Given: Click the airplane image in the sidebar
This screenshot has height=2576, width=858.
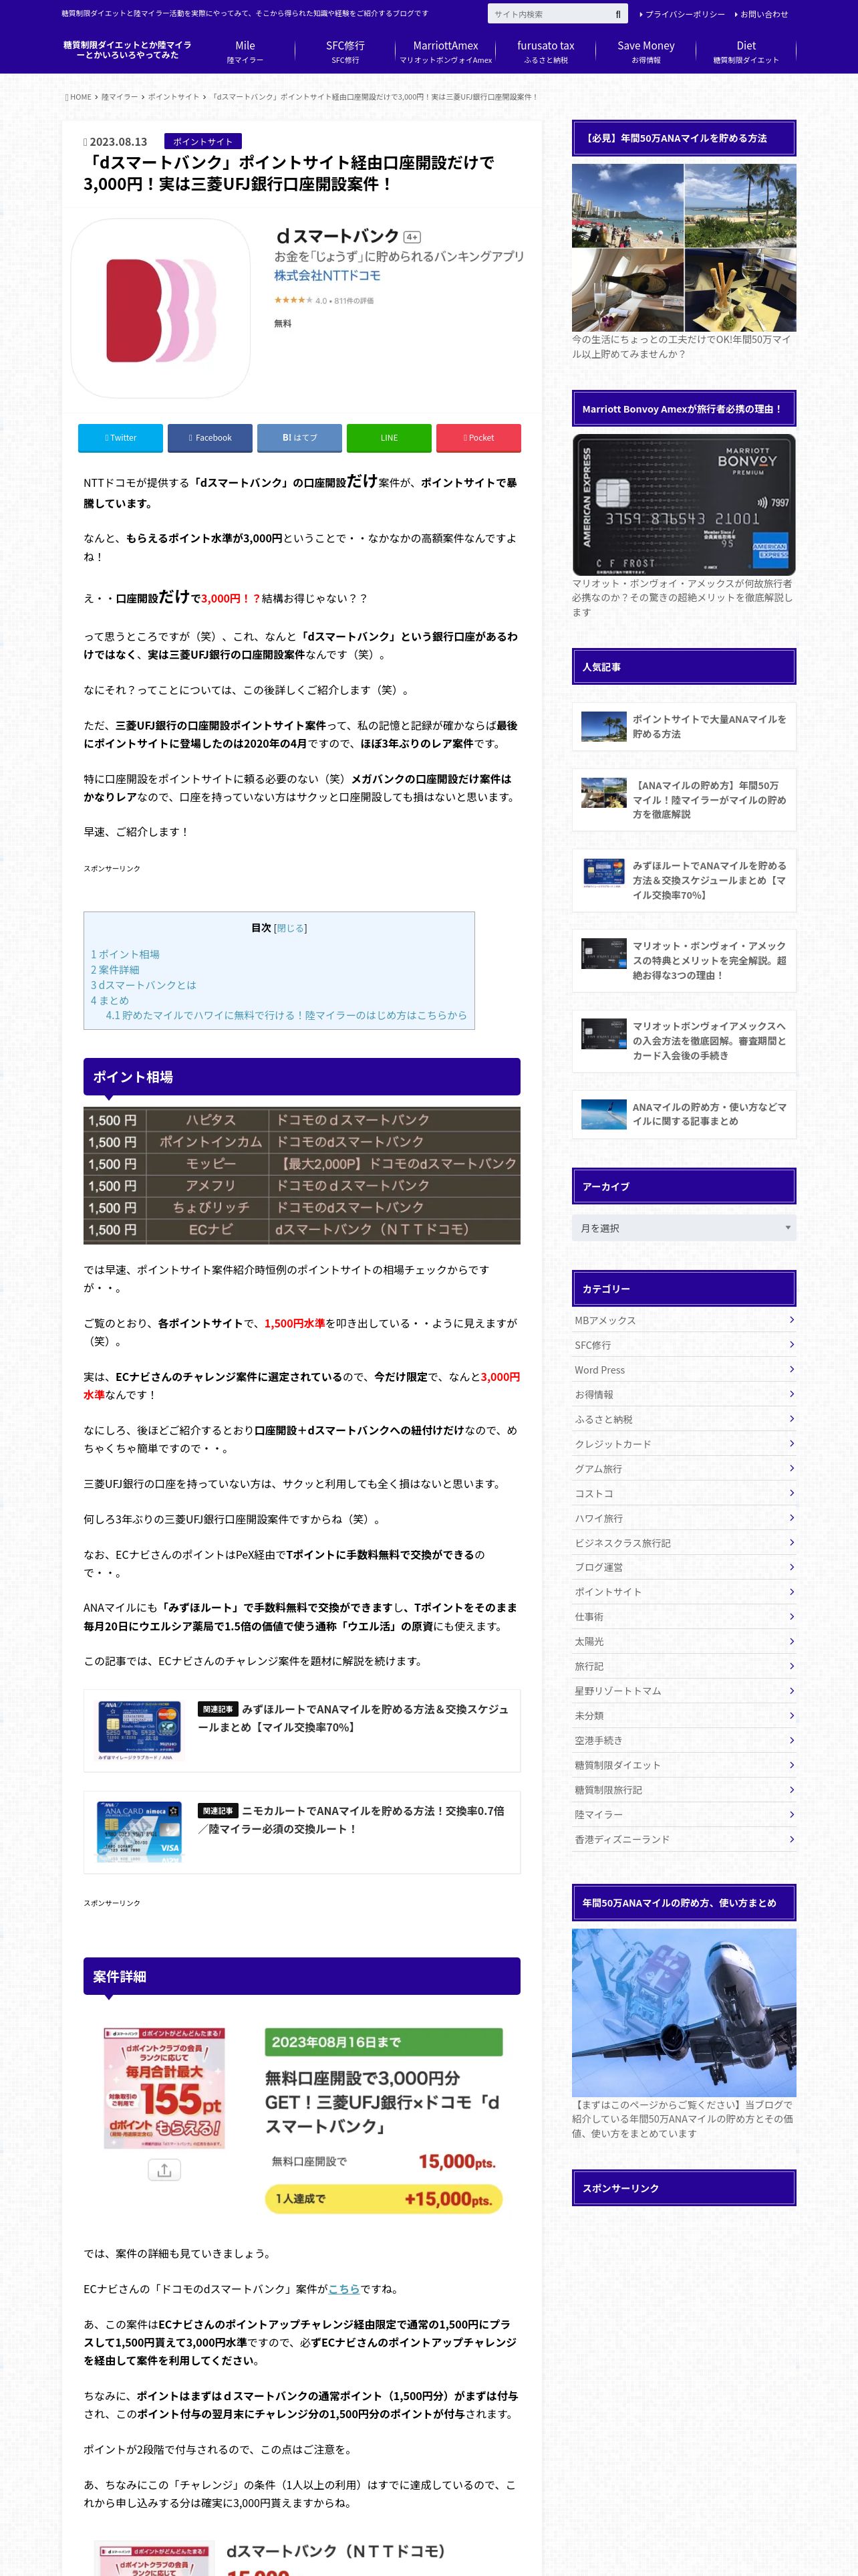Looking at the screenshot, I should [684, 2012].
